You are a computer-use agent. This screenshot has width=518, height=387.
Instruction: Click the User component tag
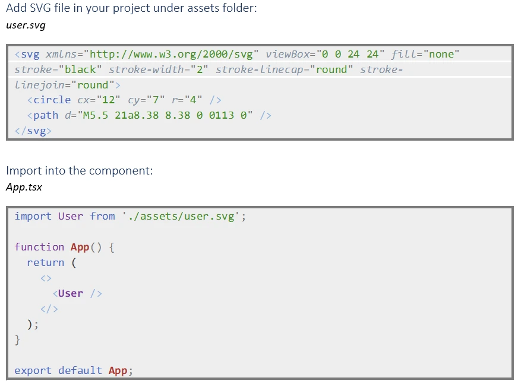(x=77, y=294)
